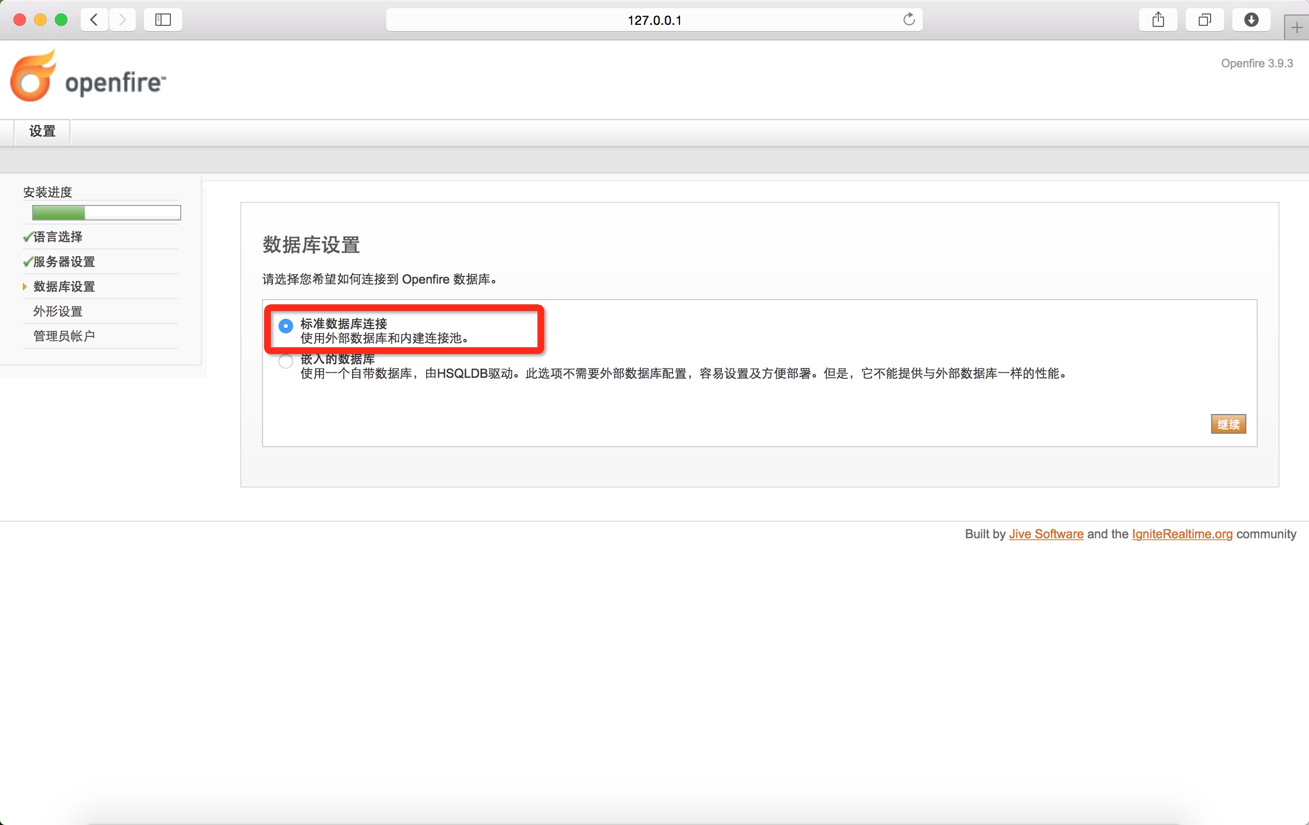This screenshot has height=825, width=1309.
Task: Click the 数据库设置 page heading
Action: pos(311,245)
